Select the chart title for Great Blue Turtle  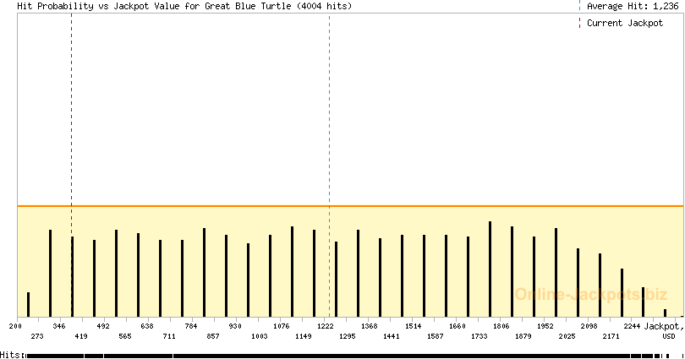[x=184, y=6]
